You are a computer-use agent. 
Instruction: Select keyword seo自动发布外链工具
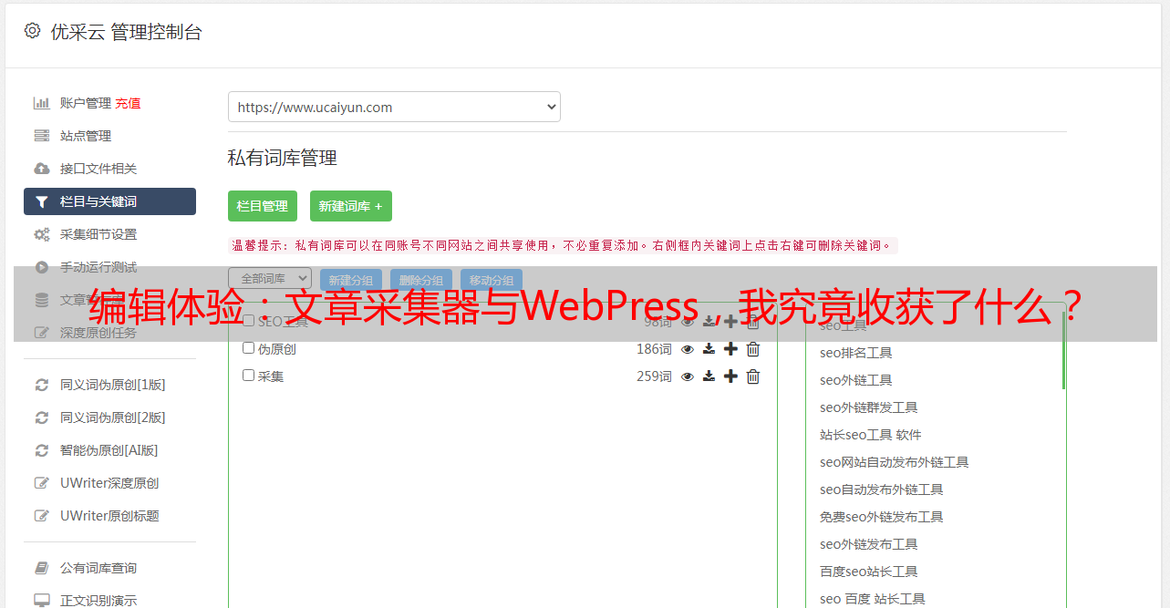coord(881,489)
